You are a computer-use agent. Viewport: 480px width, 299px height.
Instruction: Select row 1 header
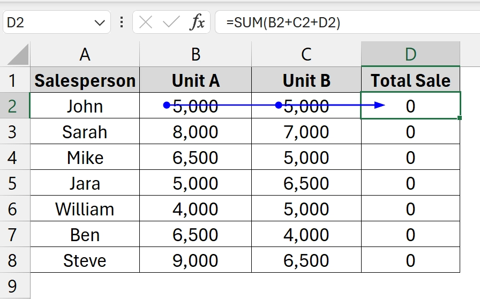[x=14, y=80]
